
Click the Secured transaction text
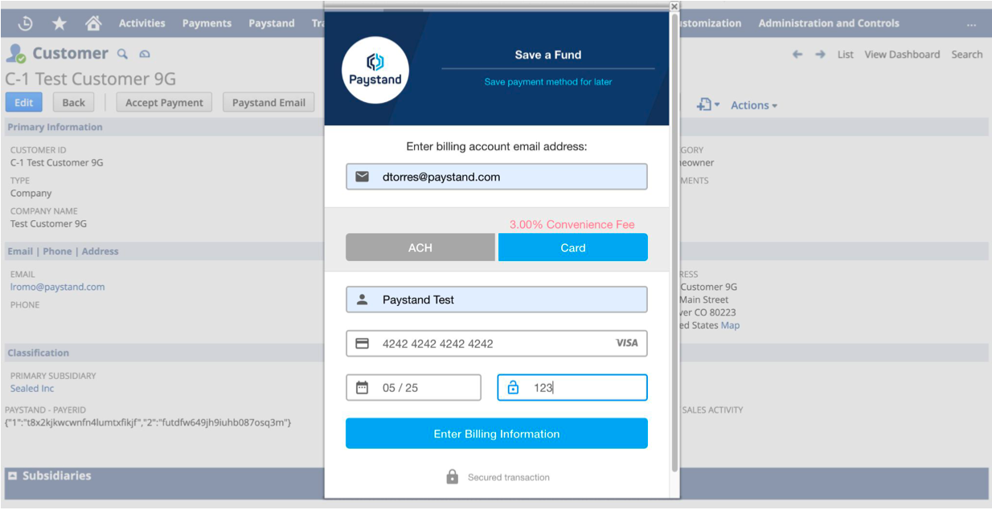(x=509, y=477)
